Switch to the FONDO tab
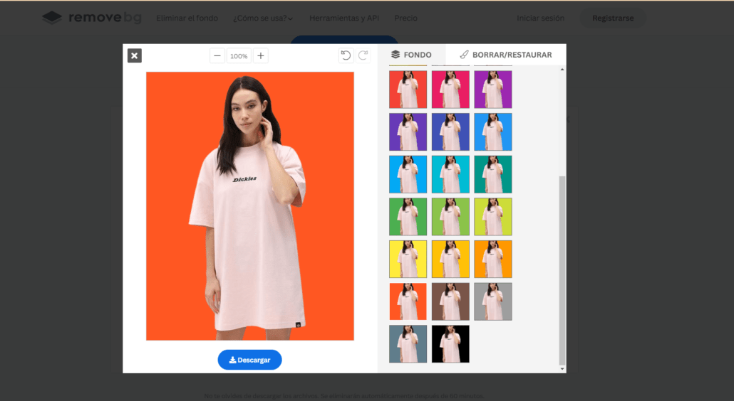 pos(411,55)
